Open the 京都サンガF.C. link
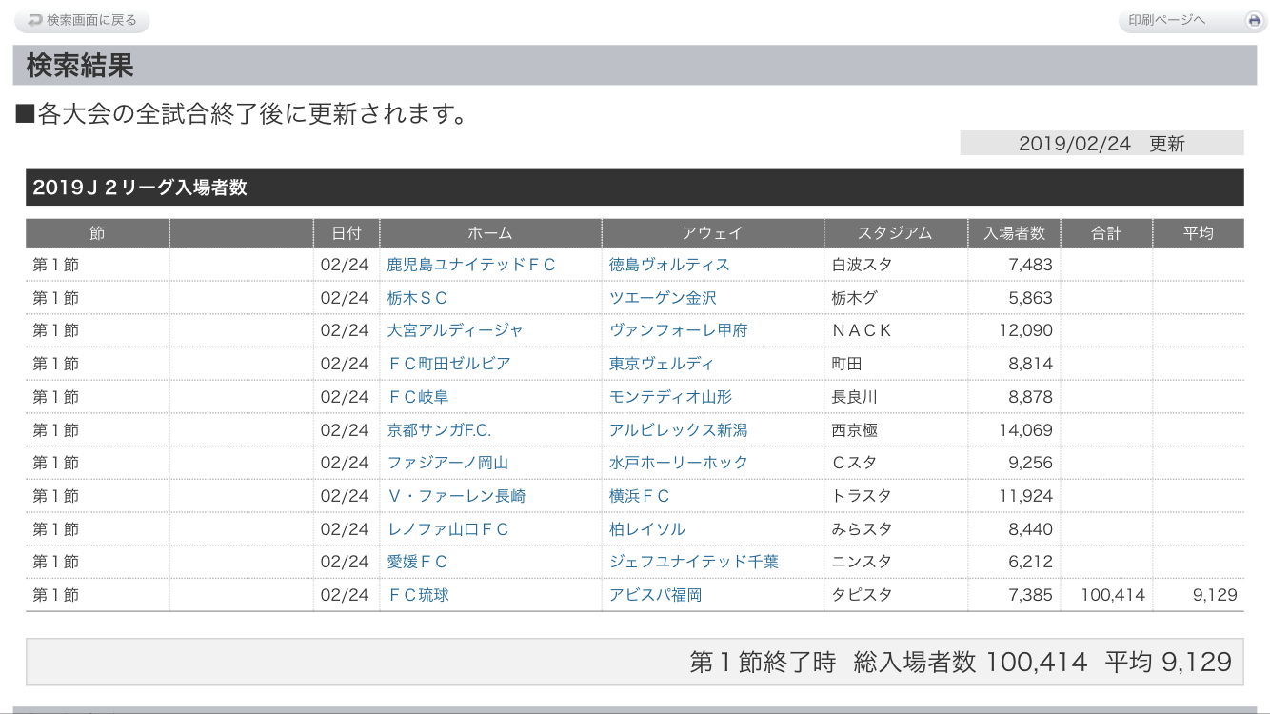Screen dimensions: 1270x714 coord(439,430)
